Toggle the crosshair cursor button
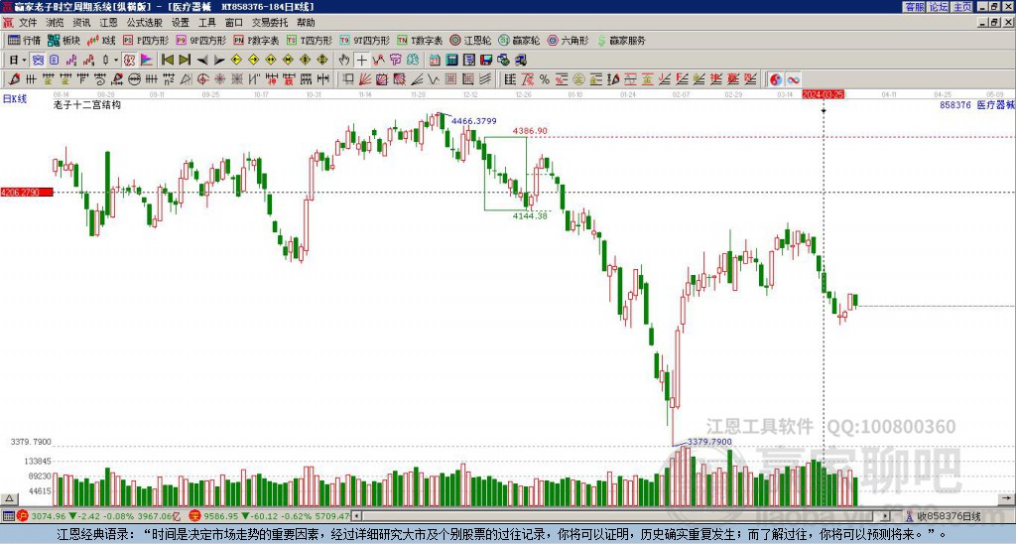Screen dimensions: 1016x544 [x=361, y=61]
